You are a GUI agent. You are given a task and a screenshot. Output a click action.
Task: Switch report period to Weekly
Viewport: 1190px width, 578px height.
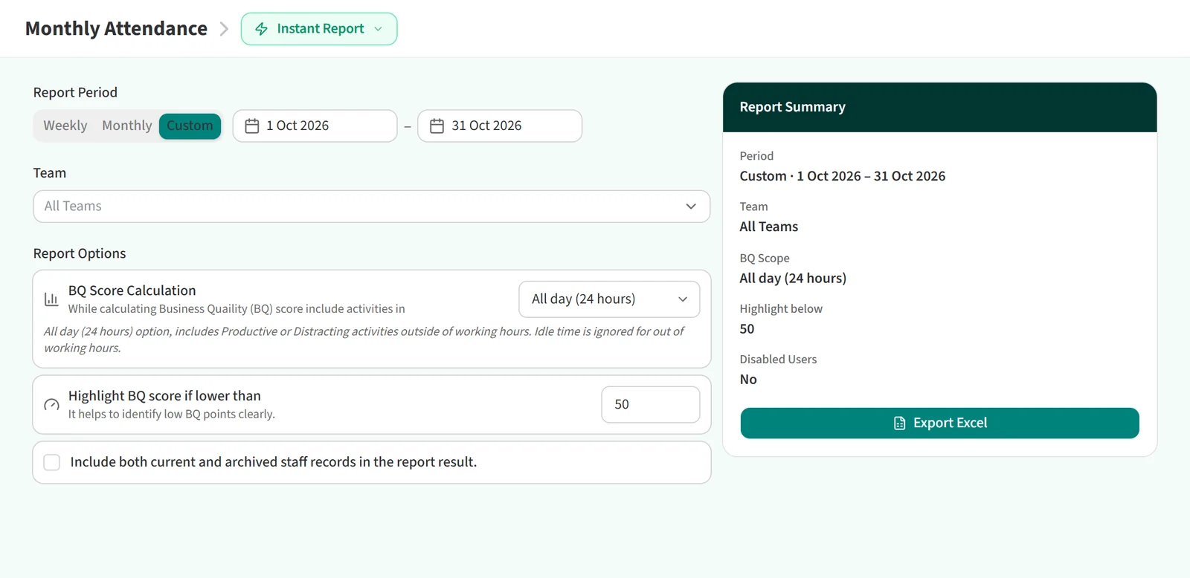coord(65,126)
